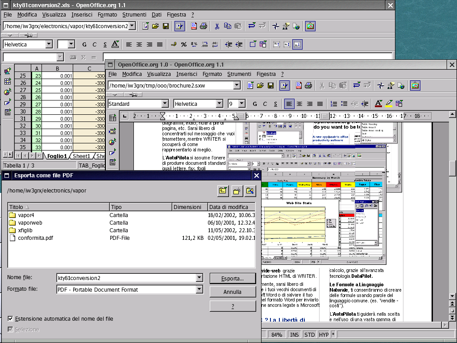Click the ? help button in export dialog

pyautogui.click(x=233, y=306)
